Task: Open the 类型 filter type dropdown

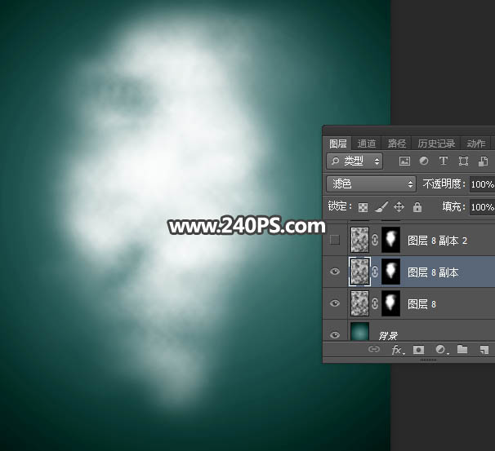Action: [x=355, y=161]
